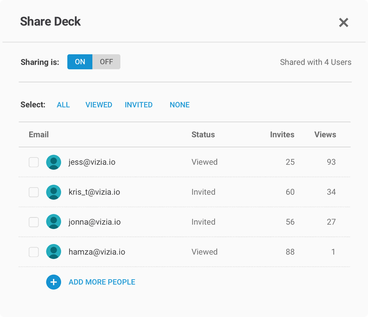This screenshot has height=317, width=368.
Task: Click the blue plus icon to add people
Action: pyautogui.click(x=54, y=282)
